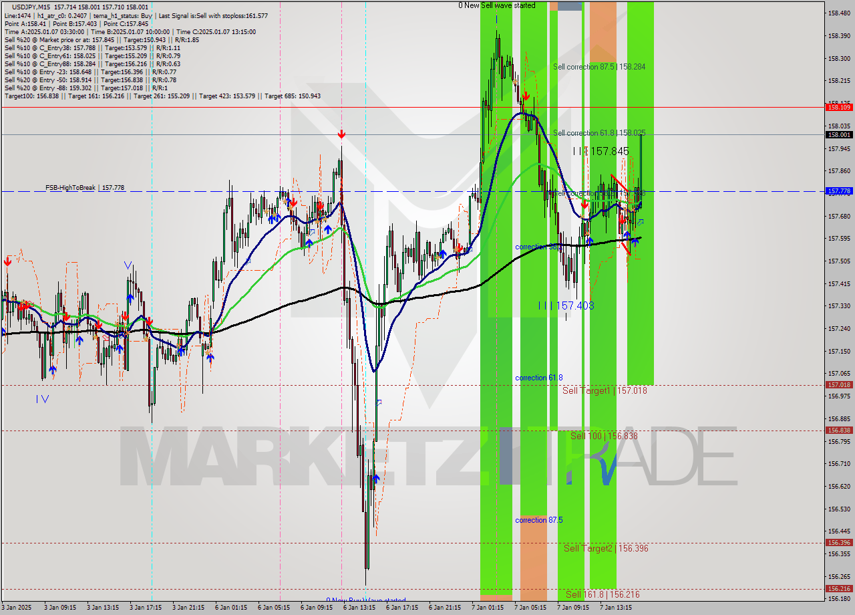This screenshot has height=615, width=855.
Task: Select the 'Sell Target2 | 156.396' label
Action: pyautogui.click(x=606, y=548)
